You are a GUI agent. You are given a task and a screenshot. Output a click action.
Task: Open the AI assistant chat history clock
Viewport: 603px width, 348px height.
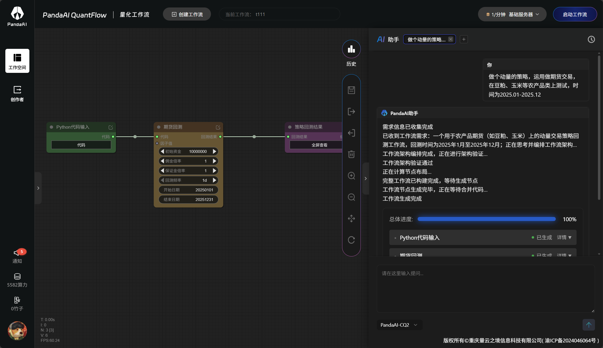pyautogui.click(x=591, y=39)
